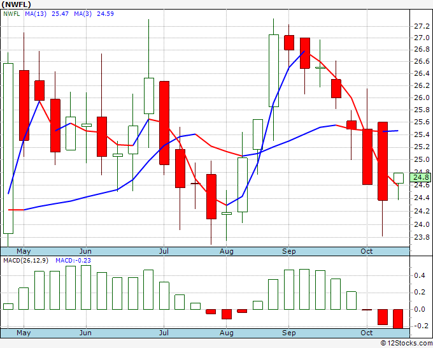Click the (NWFL) chart title

click(x=16, y=4)
